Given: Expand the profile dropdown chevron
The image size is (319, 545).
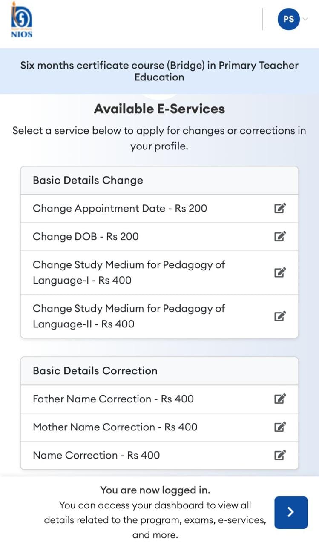Looking at the screenshot, I should pos(305,19).
